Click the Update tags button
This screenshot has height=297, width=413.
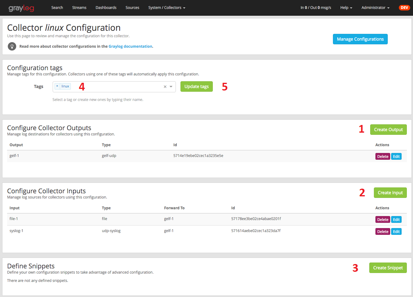[196, 86]
